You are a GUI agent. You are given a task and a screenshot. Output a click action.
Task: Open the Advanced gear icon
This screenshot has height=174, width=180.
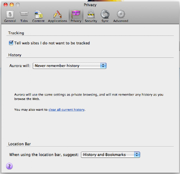[x=121, y=14]
